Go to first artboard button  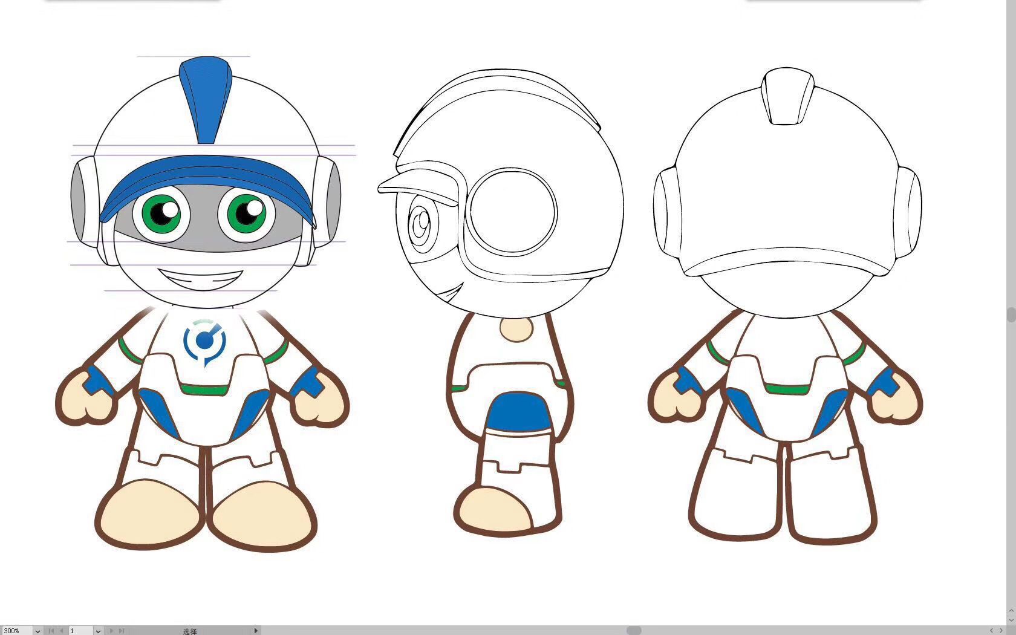[51, 631]
